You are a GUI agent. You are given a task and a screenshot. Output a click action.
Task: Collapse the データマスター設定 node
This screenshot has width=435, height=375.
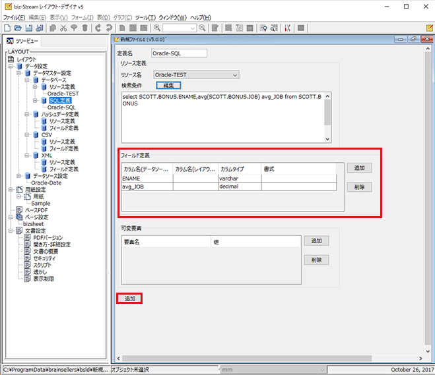[18, 73]
